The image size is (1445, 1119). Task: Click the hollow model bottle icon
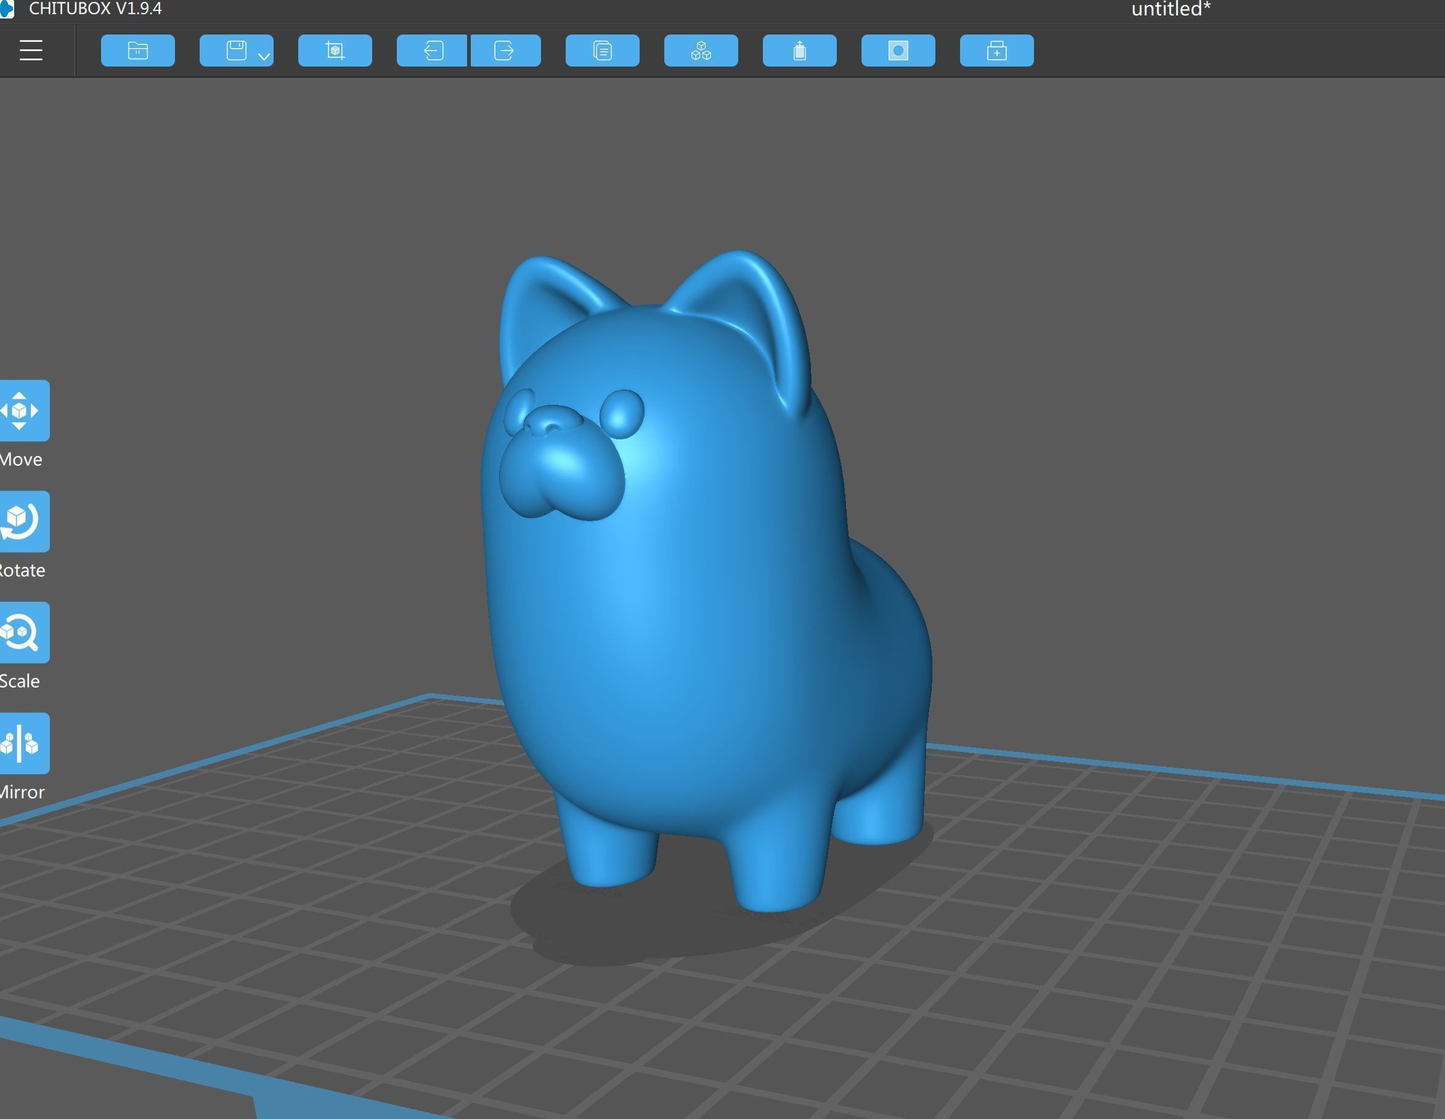(799, 51)
